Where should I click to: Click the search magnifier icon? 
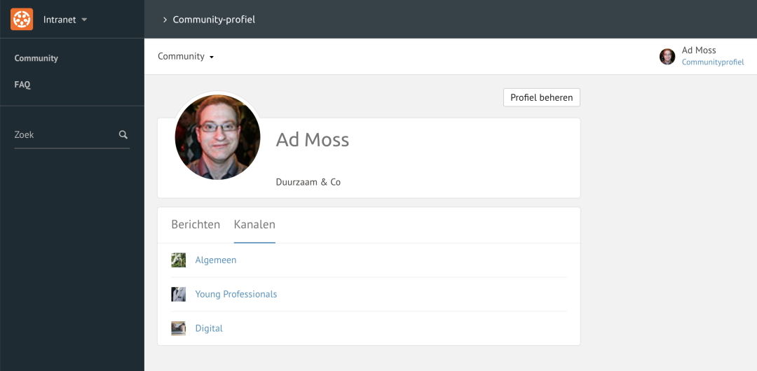(x=123, y=134)
